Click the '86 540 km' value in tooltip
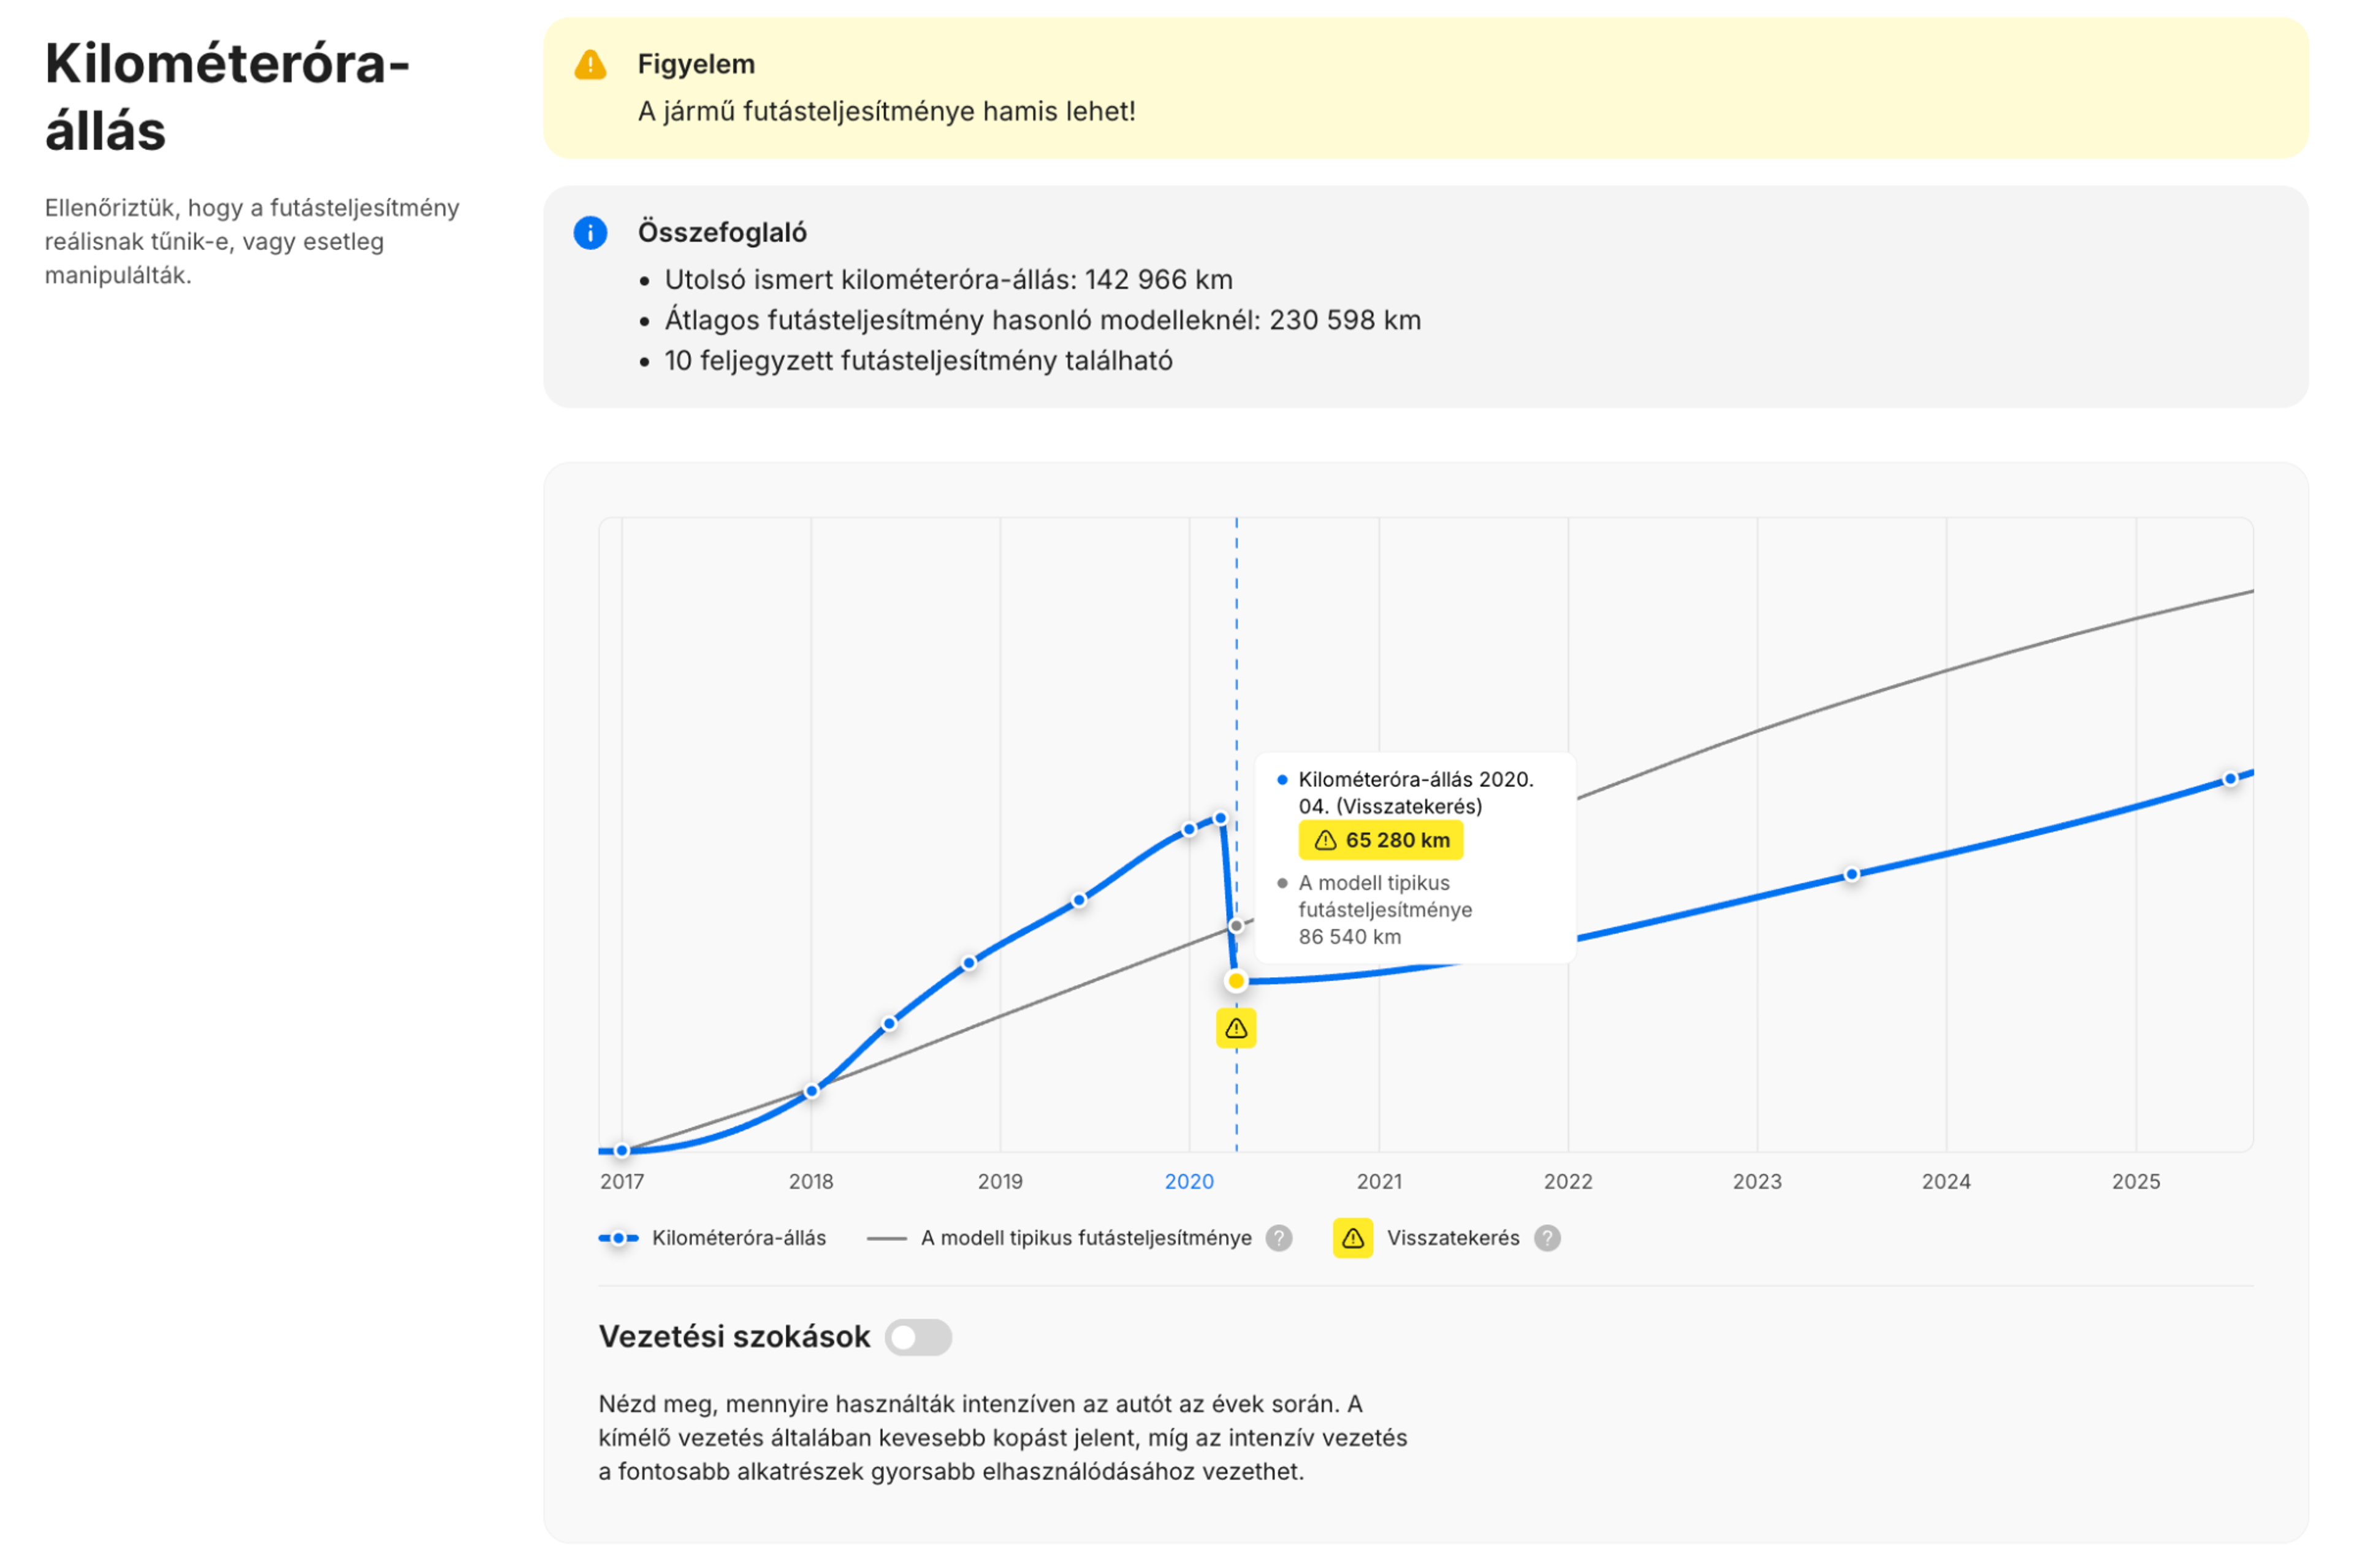Screen dimensions: 2354x1568 tap(1350, 937)
